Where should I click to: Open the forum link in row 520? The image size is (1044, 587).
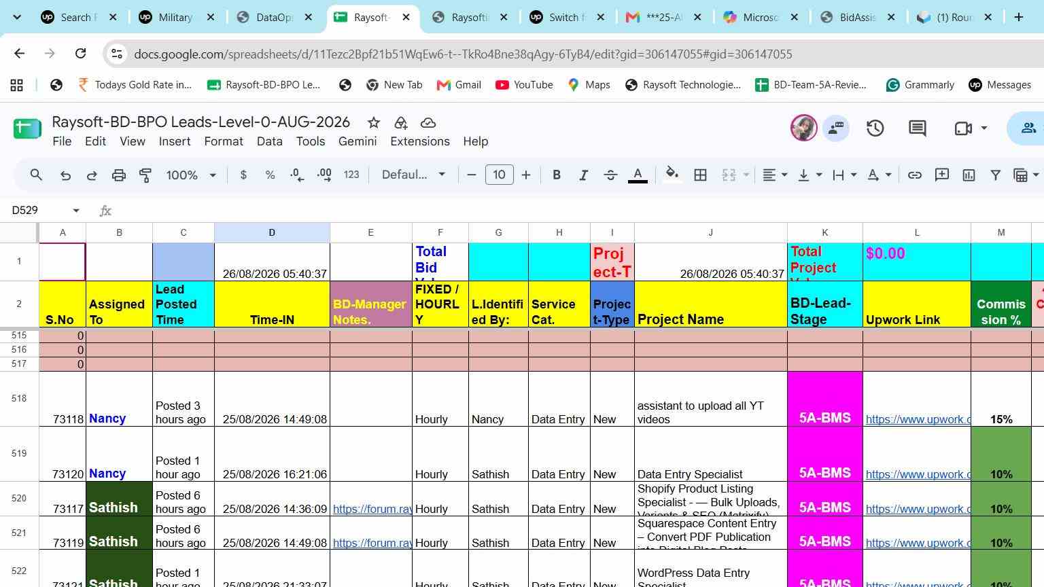point(372,509)
